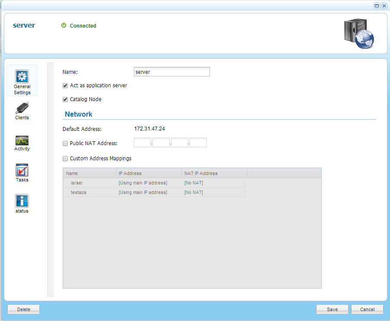Toggle Act as application server checkbox
This screenshot has width=390, height=321.
65,86
